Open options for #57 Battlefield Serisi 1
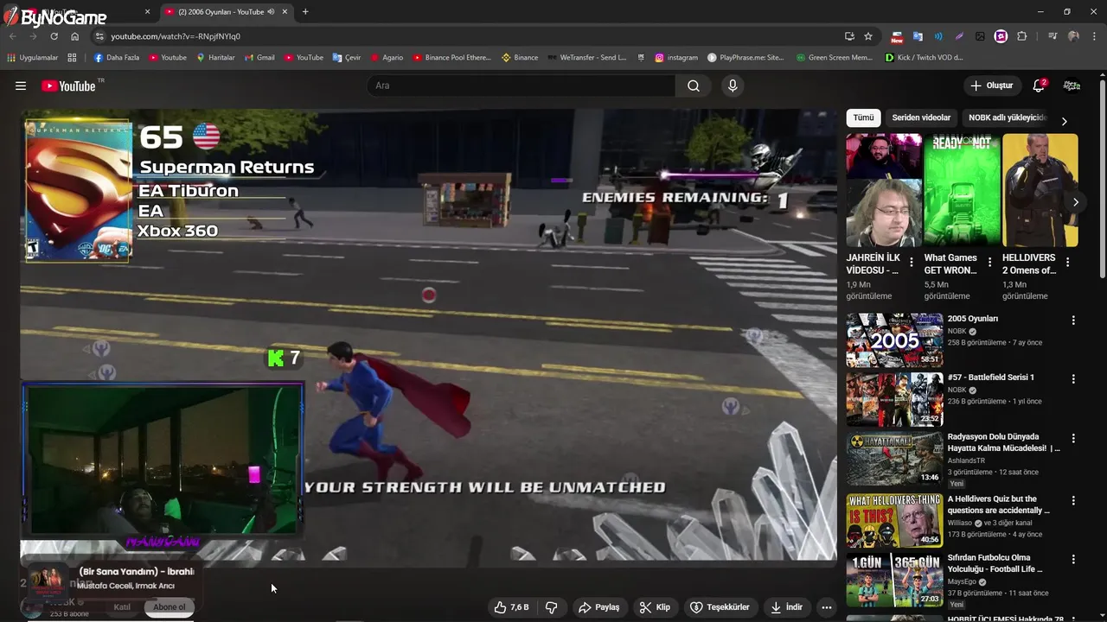 coord(1073,378)
